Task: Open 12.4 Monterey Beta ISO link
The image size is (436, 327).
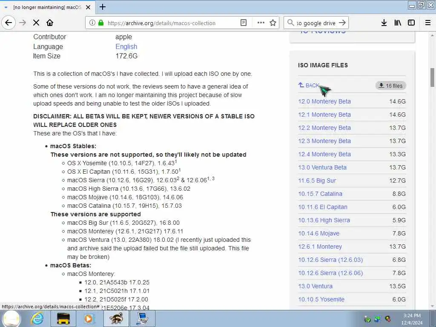Action: coord(324,154)
